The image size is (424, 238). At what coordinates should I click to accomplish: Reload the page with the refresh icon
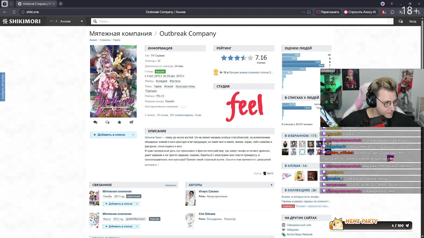click(x=14, y=12)
